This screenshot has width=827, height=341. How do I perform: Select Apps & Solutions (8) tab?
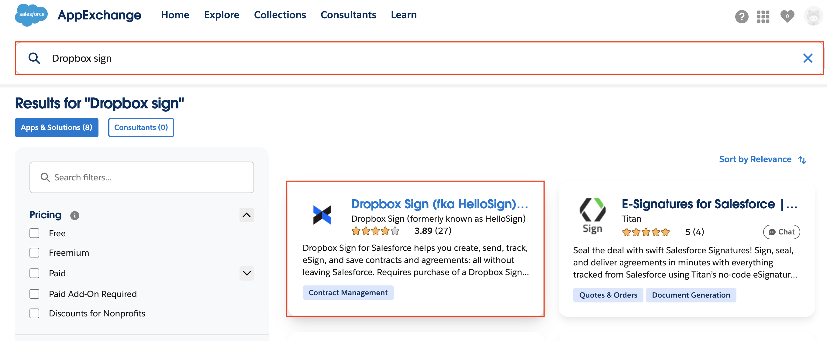click(x=57, y=128)
